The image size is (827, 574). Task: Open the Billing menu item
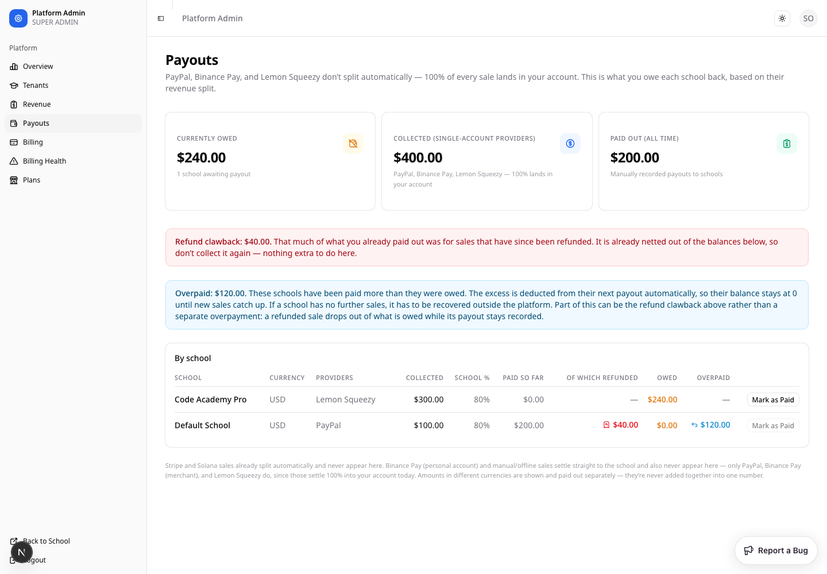click(x=73, y=142)
